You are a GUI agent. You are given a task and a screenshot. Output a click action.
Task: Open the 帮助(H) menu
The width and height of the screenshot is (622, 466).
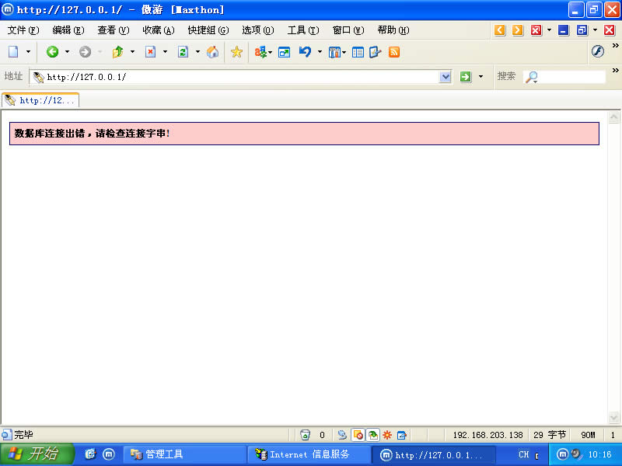click(393, 30)
